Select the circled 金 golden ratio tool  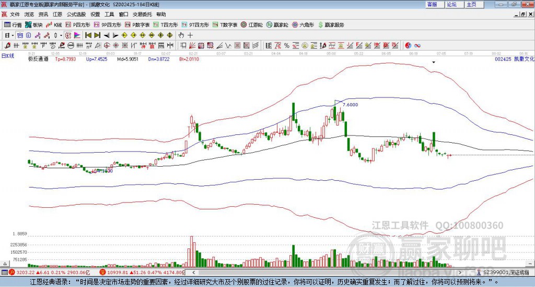click(305, 45)
